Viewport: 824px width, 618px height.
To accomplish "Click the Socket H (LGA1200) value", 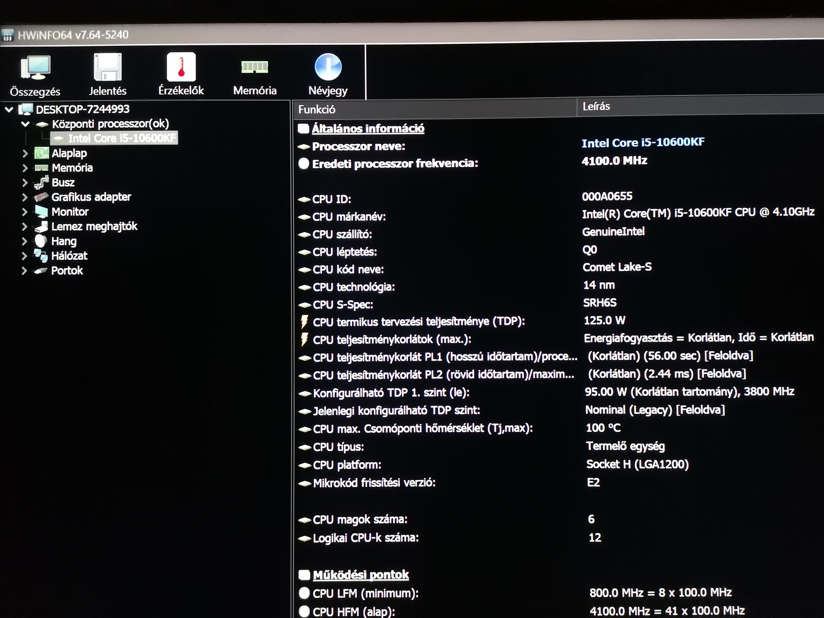I will point(637,464).
